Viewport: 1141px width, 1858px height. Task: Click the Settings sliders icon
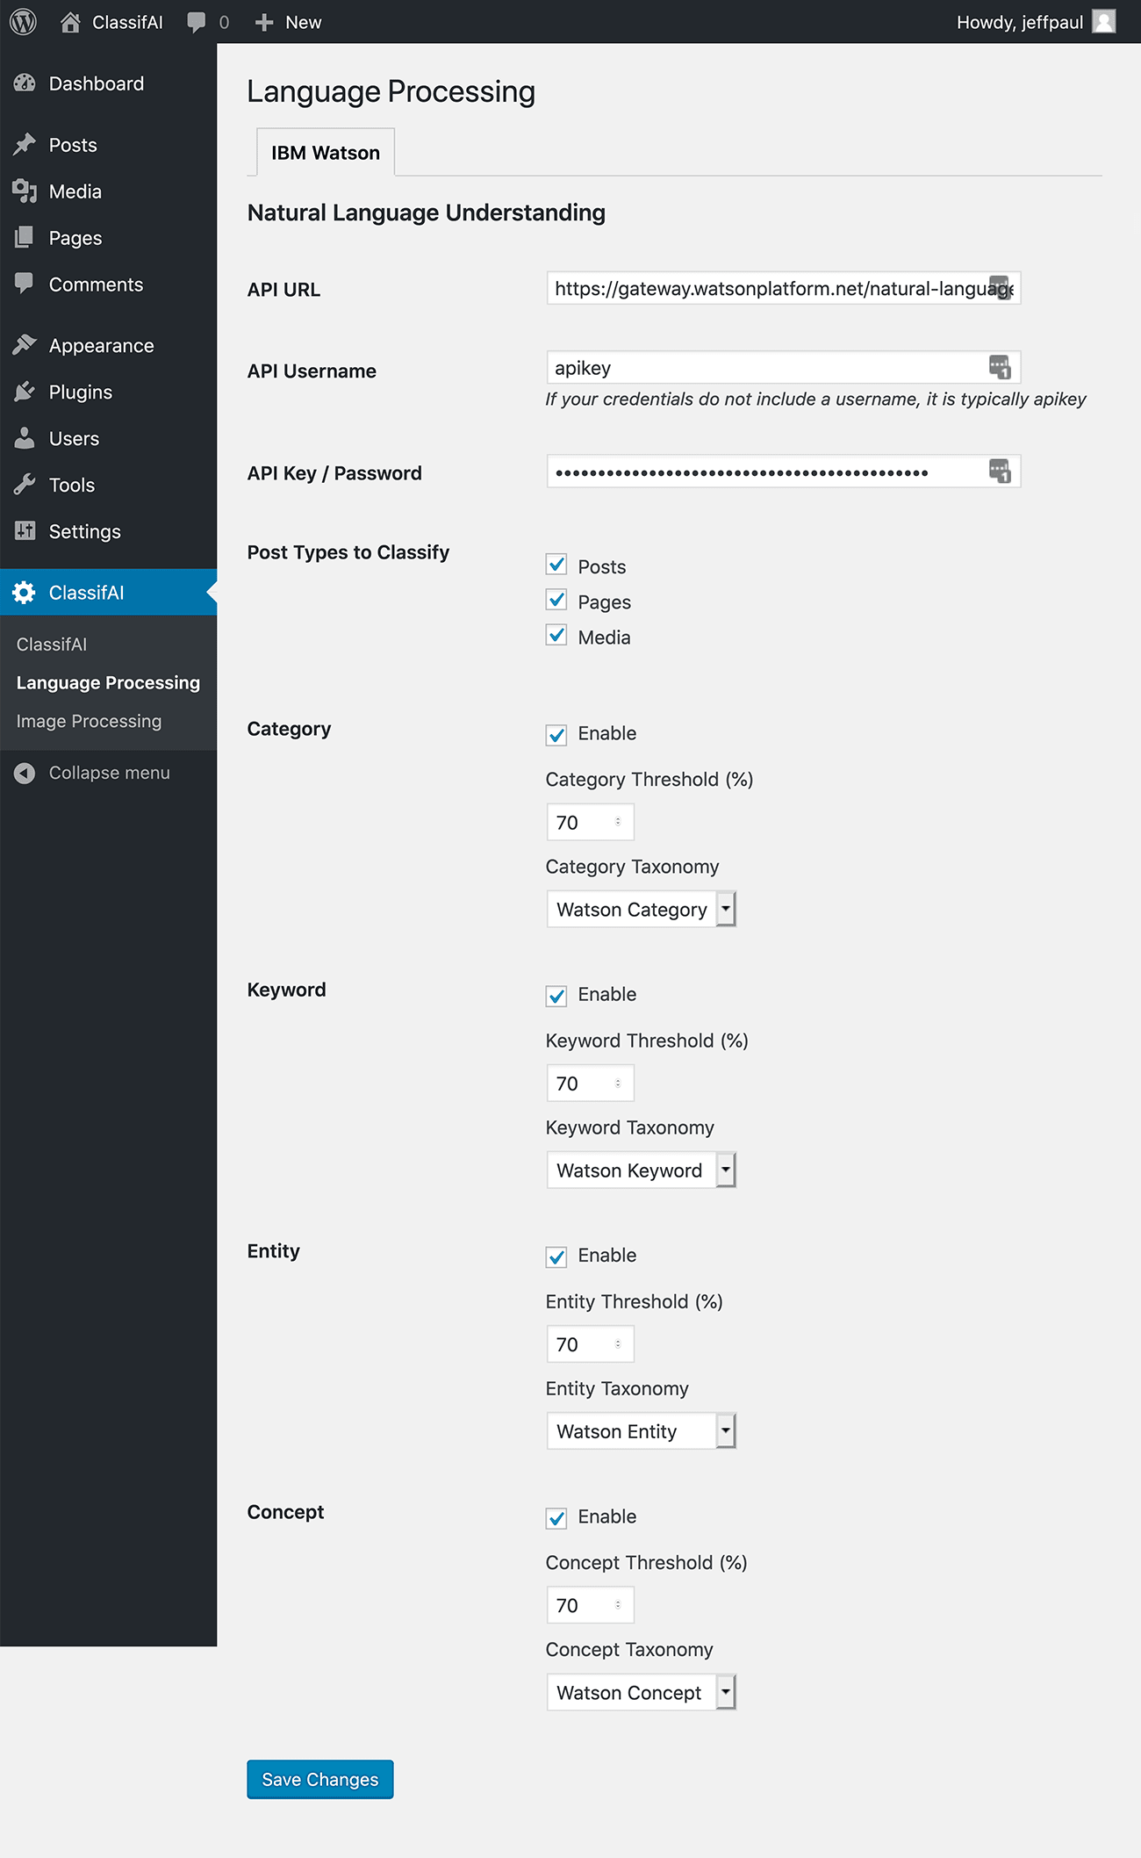(x=25, y=531)
